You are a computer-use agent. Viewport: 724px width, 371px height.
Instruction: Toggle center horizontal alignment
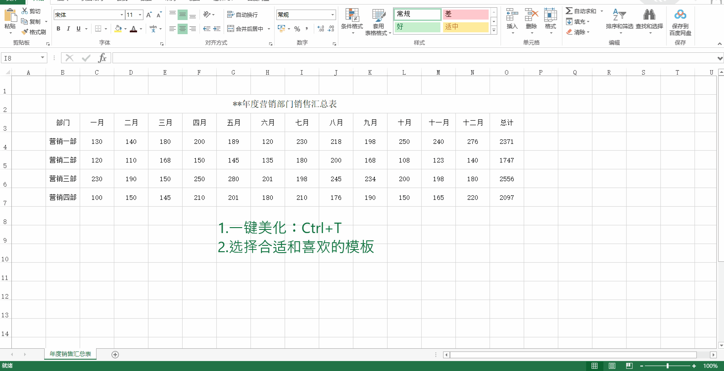coord(183,29)
